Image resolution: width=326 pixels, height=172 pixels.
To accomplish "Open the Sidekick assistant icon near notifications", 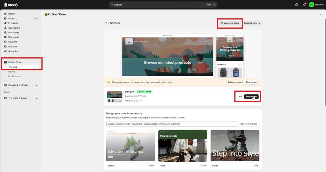I will pos(297,5).
